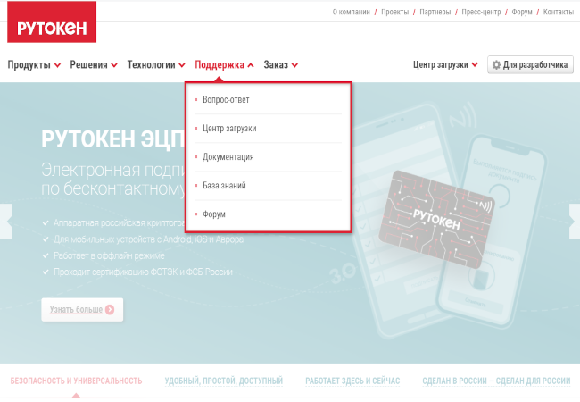Click the Рутокен ЭЦП banner heading
The width and height of the screenshot is (580, 402).
112,139
